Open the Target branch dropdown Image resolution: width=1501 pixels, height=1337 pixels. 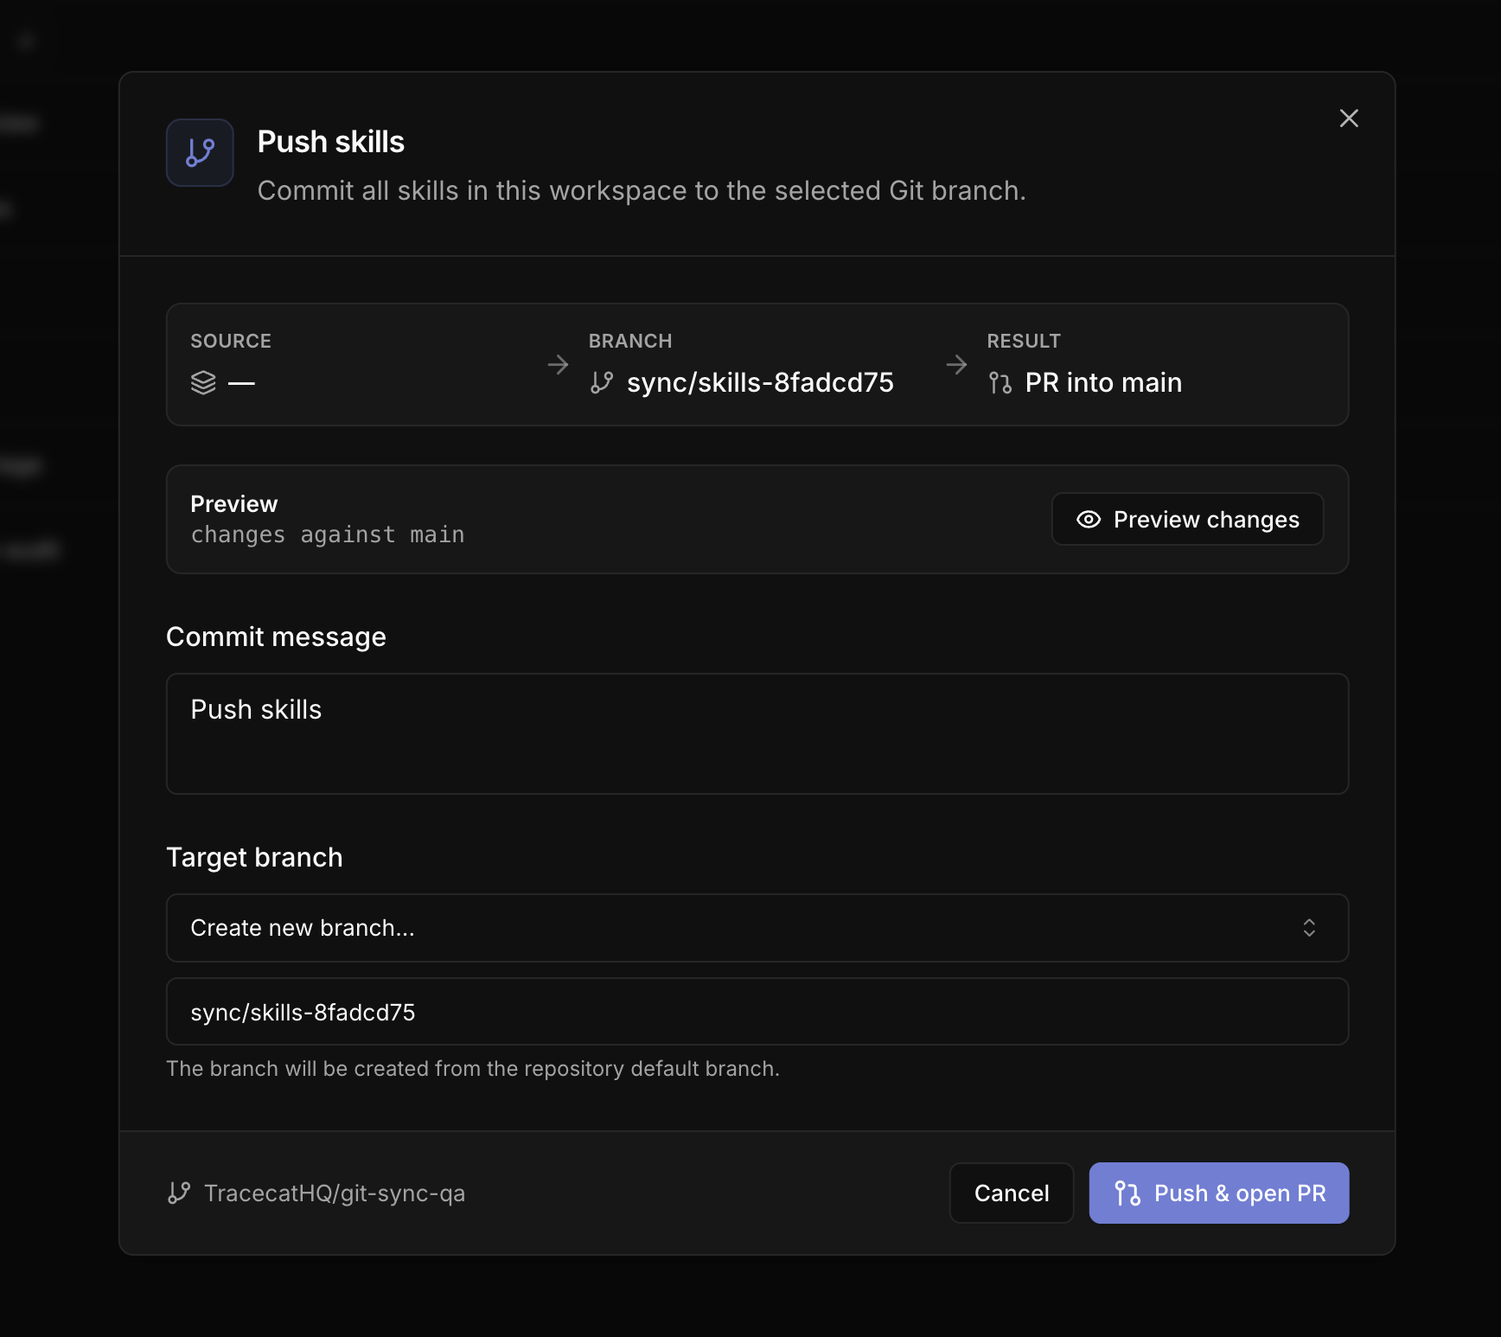coord(757,928)
